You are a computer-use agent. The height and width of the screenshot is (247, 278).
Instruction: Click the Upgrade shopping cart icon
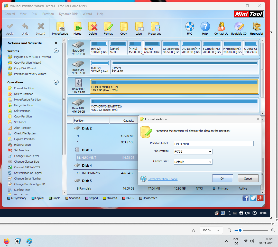click(x=256, y=26)
